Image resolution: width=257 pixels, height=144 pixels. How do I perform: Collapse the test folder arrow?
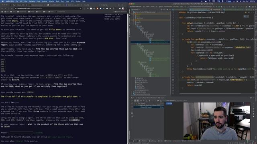(136, 44)
